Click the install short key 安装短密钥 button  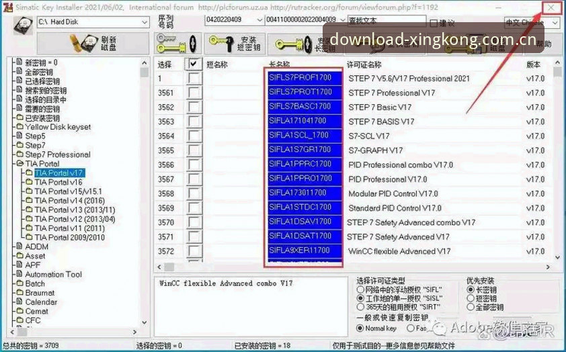[x=235, y=44]
